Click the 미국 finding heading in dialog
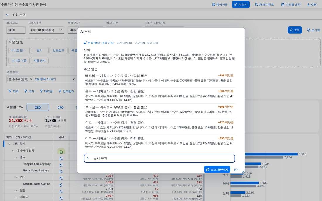 pos(114,139)
